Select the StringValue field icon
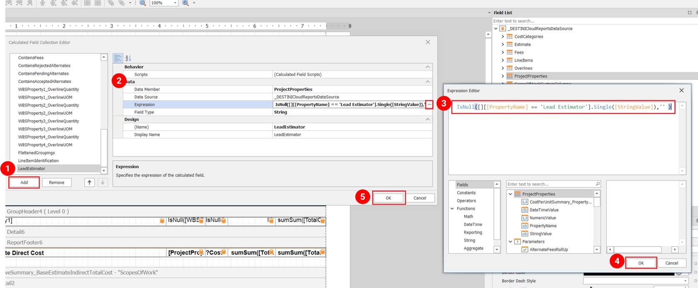The height and width of the screenshot is (288, 698). click(525, 234)
